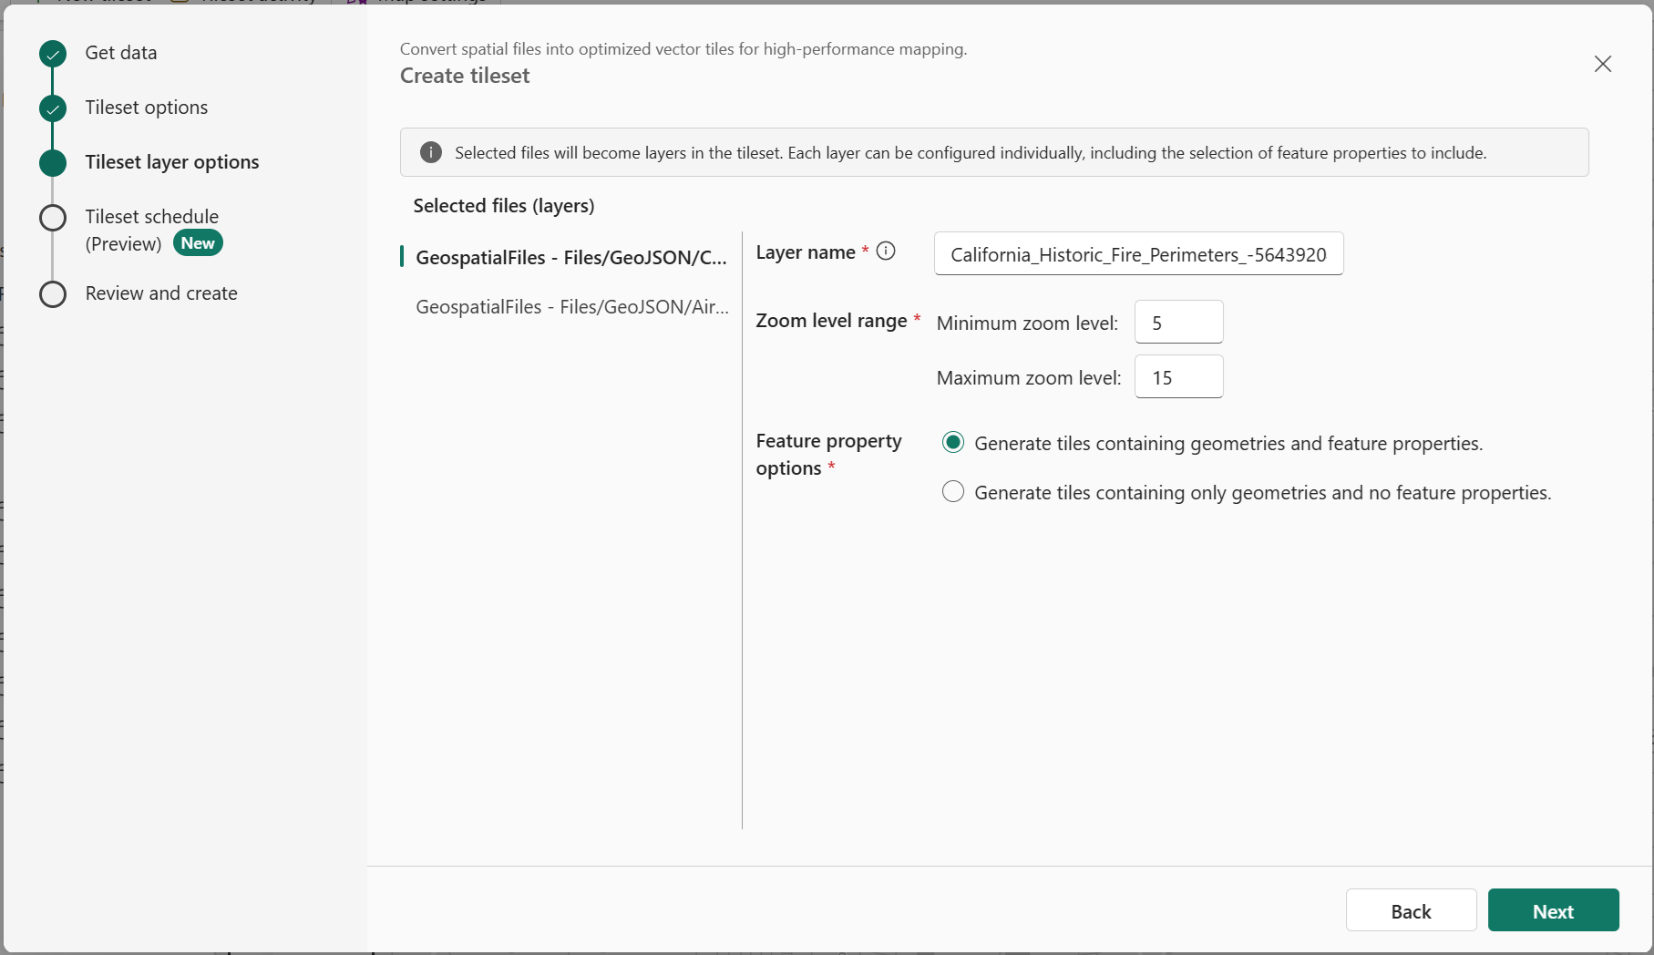Open the Tileset layer options step
This screenshot has height=955, width=1654.
[172, 162]
